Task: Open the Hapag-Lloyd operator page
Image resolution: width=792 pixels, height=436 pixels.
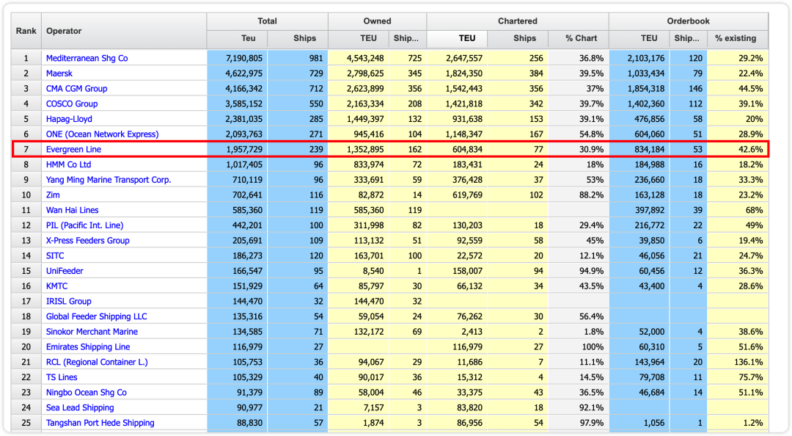Action: (69, 119)
